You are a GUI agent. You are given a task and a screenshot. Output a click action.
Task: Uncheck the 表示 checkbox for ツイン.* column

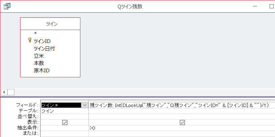(x=65, y=122)
